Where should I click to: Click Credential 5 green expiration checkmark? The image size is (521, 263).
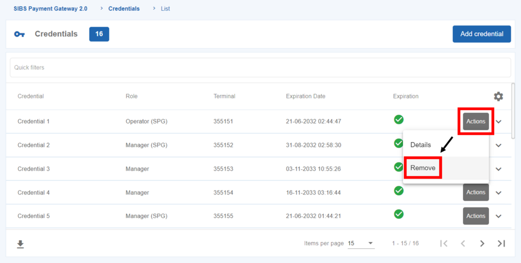[x=399, y=214]
